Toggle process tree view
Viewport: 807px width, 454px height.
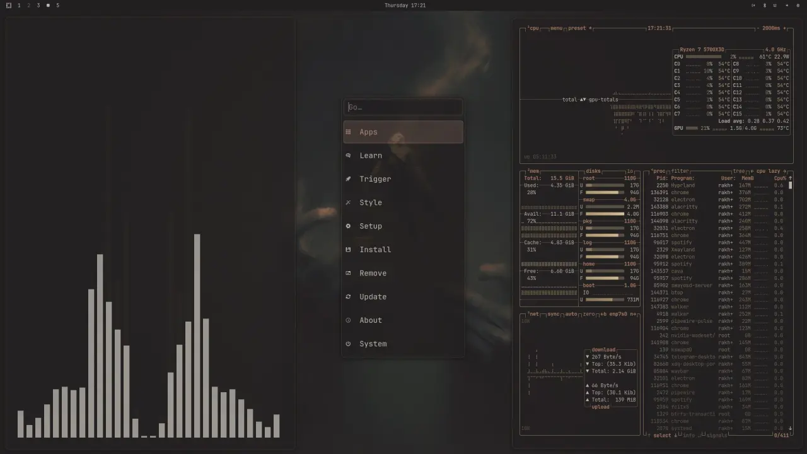[x=739, y=171]
